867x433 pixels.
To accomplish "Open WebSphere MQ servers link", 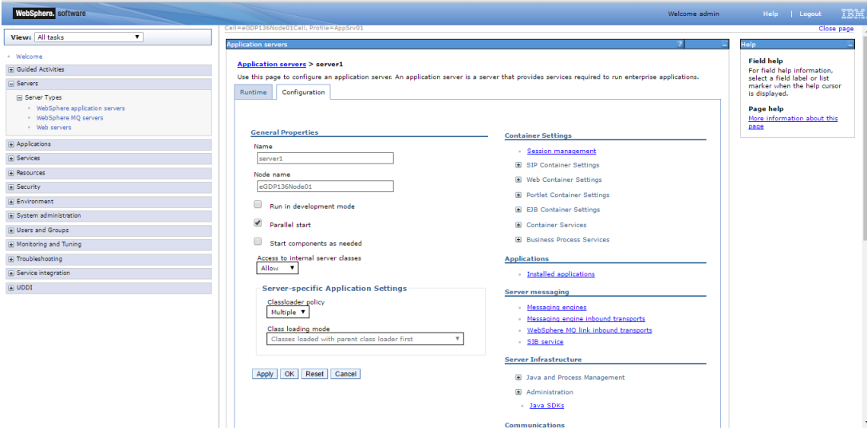I will [x=69, y=118].
